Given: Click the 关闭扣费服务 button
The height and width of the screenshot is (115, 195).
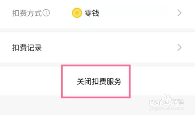Looking at the screenshot, I should point(99,81).
